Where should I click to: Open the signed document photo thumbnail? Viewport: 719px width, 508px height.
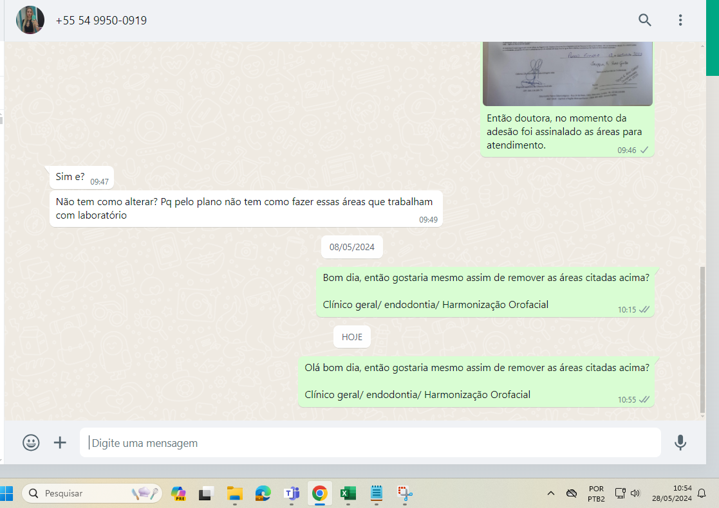tap(567, 73)
